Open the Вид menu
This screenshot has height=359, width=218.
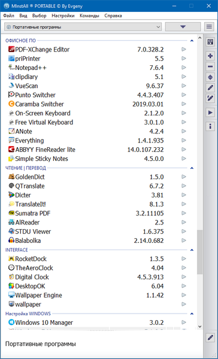[x=23, y=16]
